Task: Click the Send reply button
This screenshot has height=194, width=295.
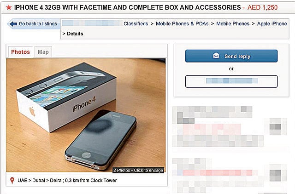Action: point(231,56)
